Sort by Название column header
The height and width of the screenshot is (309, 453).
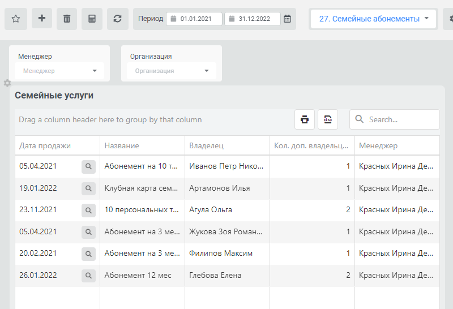[143, 145]
